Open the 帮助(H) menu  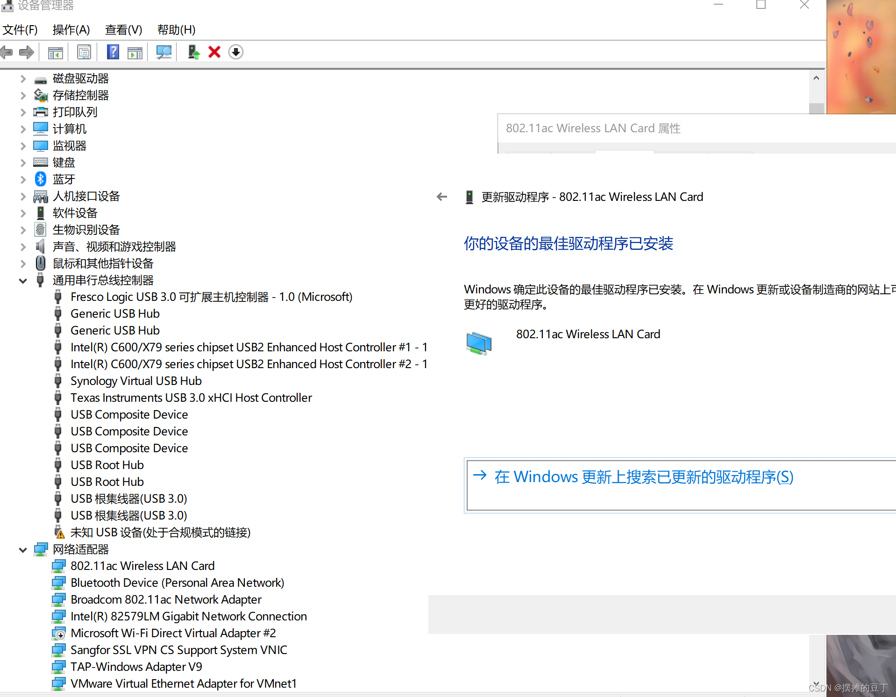pyautogui.click(x=176, y=29)
